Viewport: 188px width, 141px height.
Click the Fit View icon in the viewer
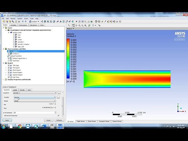[x=85, y=25]
